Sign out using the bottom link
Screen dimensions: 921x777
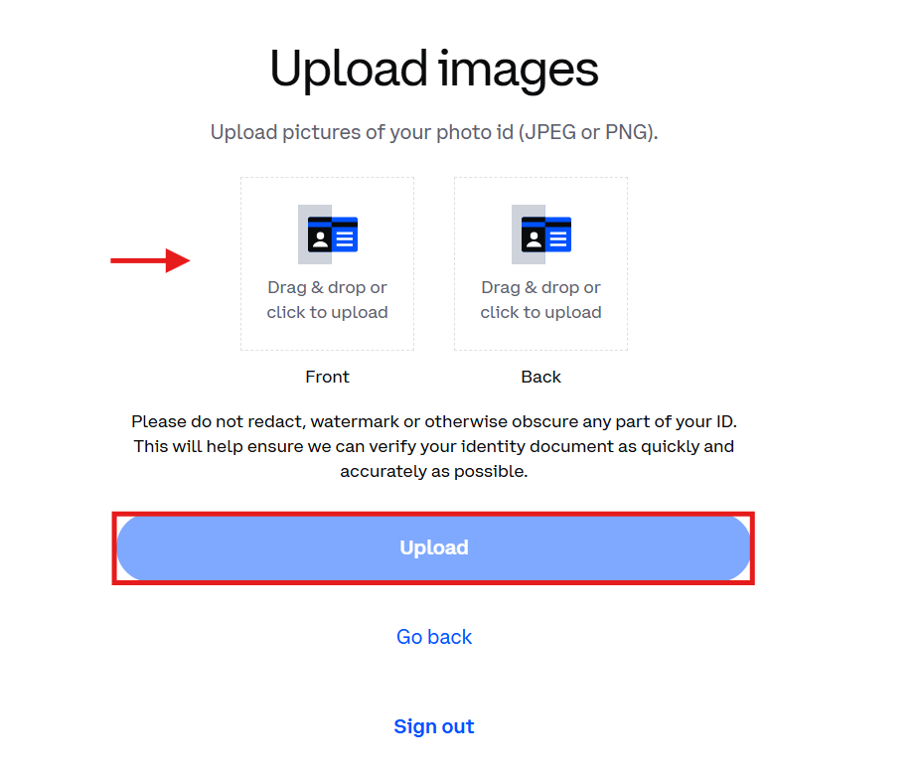pyautogui.click(x=434, y=726)
